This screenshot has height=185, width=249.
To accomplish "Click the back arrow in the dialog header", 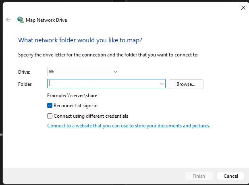I will click(8, 19).
